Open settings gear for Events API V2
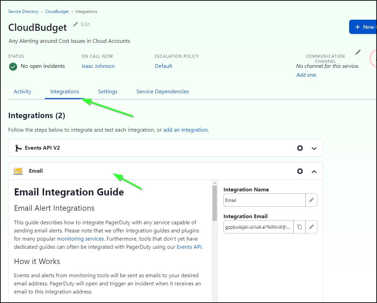 (300, 148)
